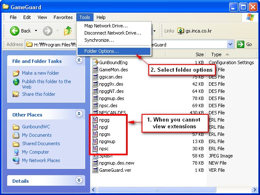Open the Help menu
The width and height of the screenshot is (260, 195).
pos(101,17)
